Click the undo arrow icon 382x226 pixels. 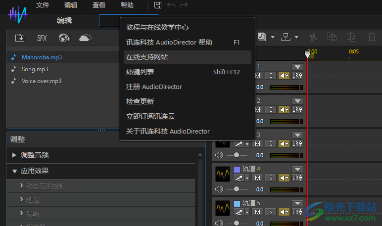click(171, 5)
